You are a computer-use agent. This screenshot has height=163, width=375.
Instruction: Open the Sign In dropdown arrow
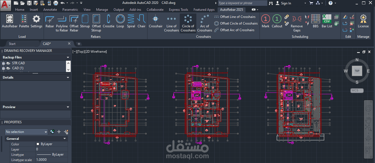pos(305,3)
